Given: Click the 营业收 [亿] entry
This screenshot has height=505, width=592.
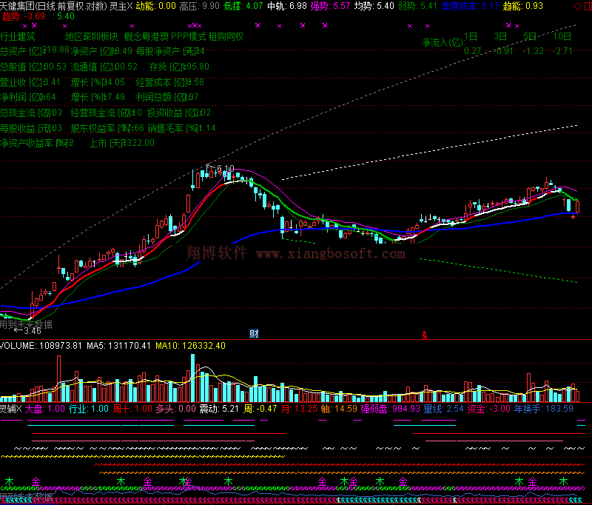Looking at the screenshot, I should coord(30,82).
